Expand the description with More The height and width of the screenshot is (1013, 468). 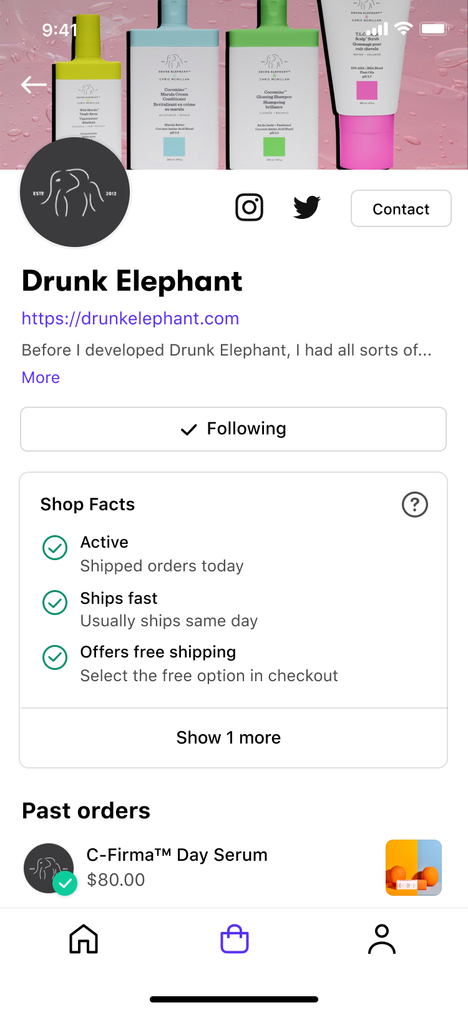(41, 377)
